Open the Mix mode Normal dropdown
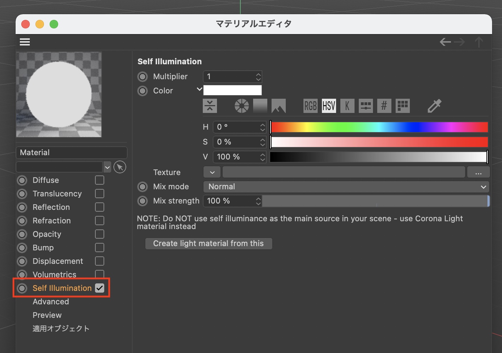This screenshot has width=502, height=353. (346, 187)
